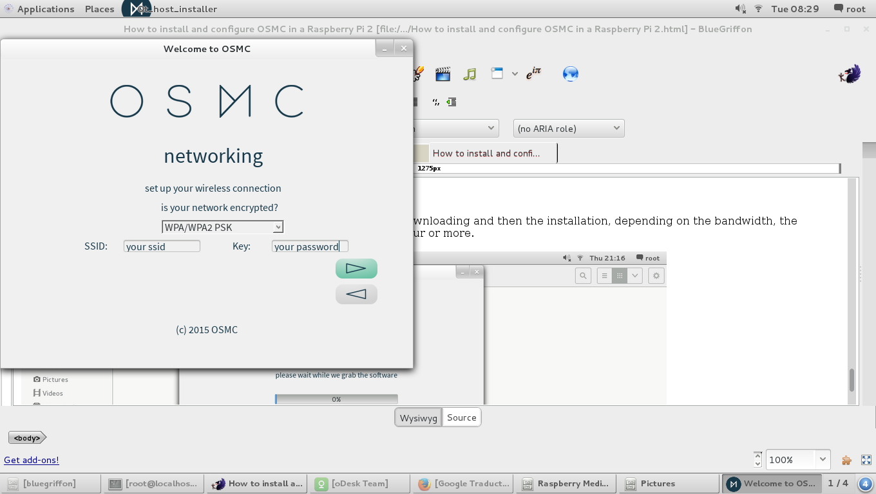The height and width of the screenshot is (494, 876).
Task: Click the back arrow button in OSMC installer
Action: (x=356, y=295)
